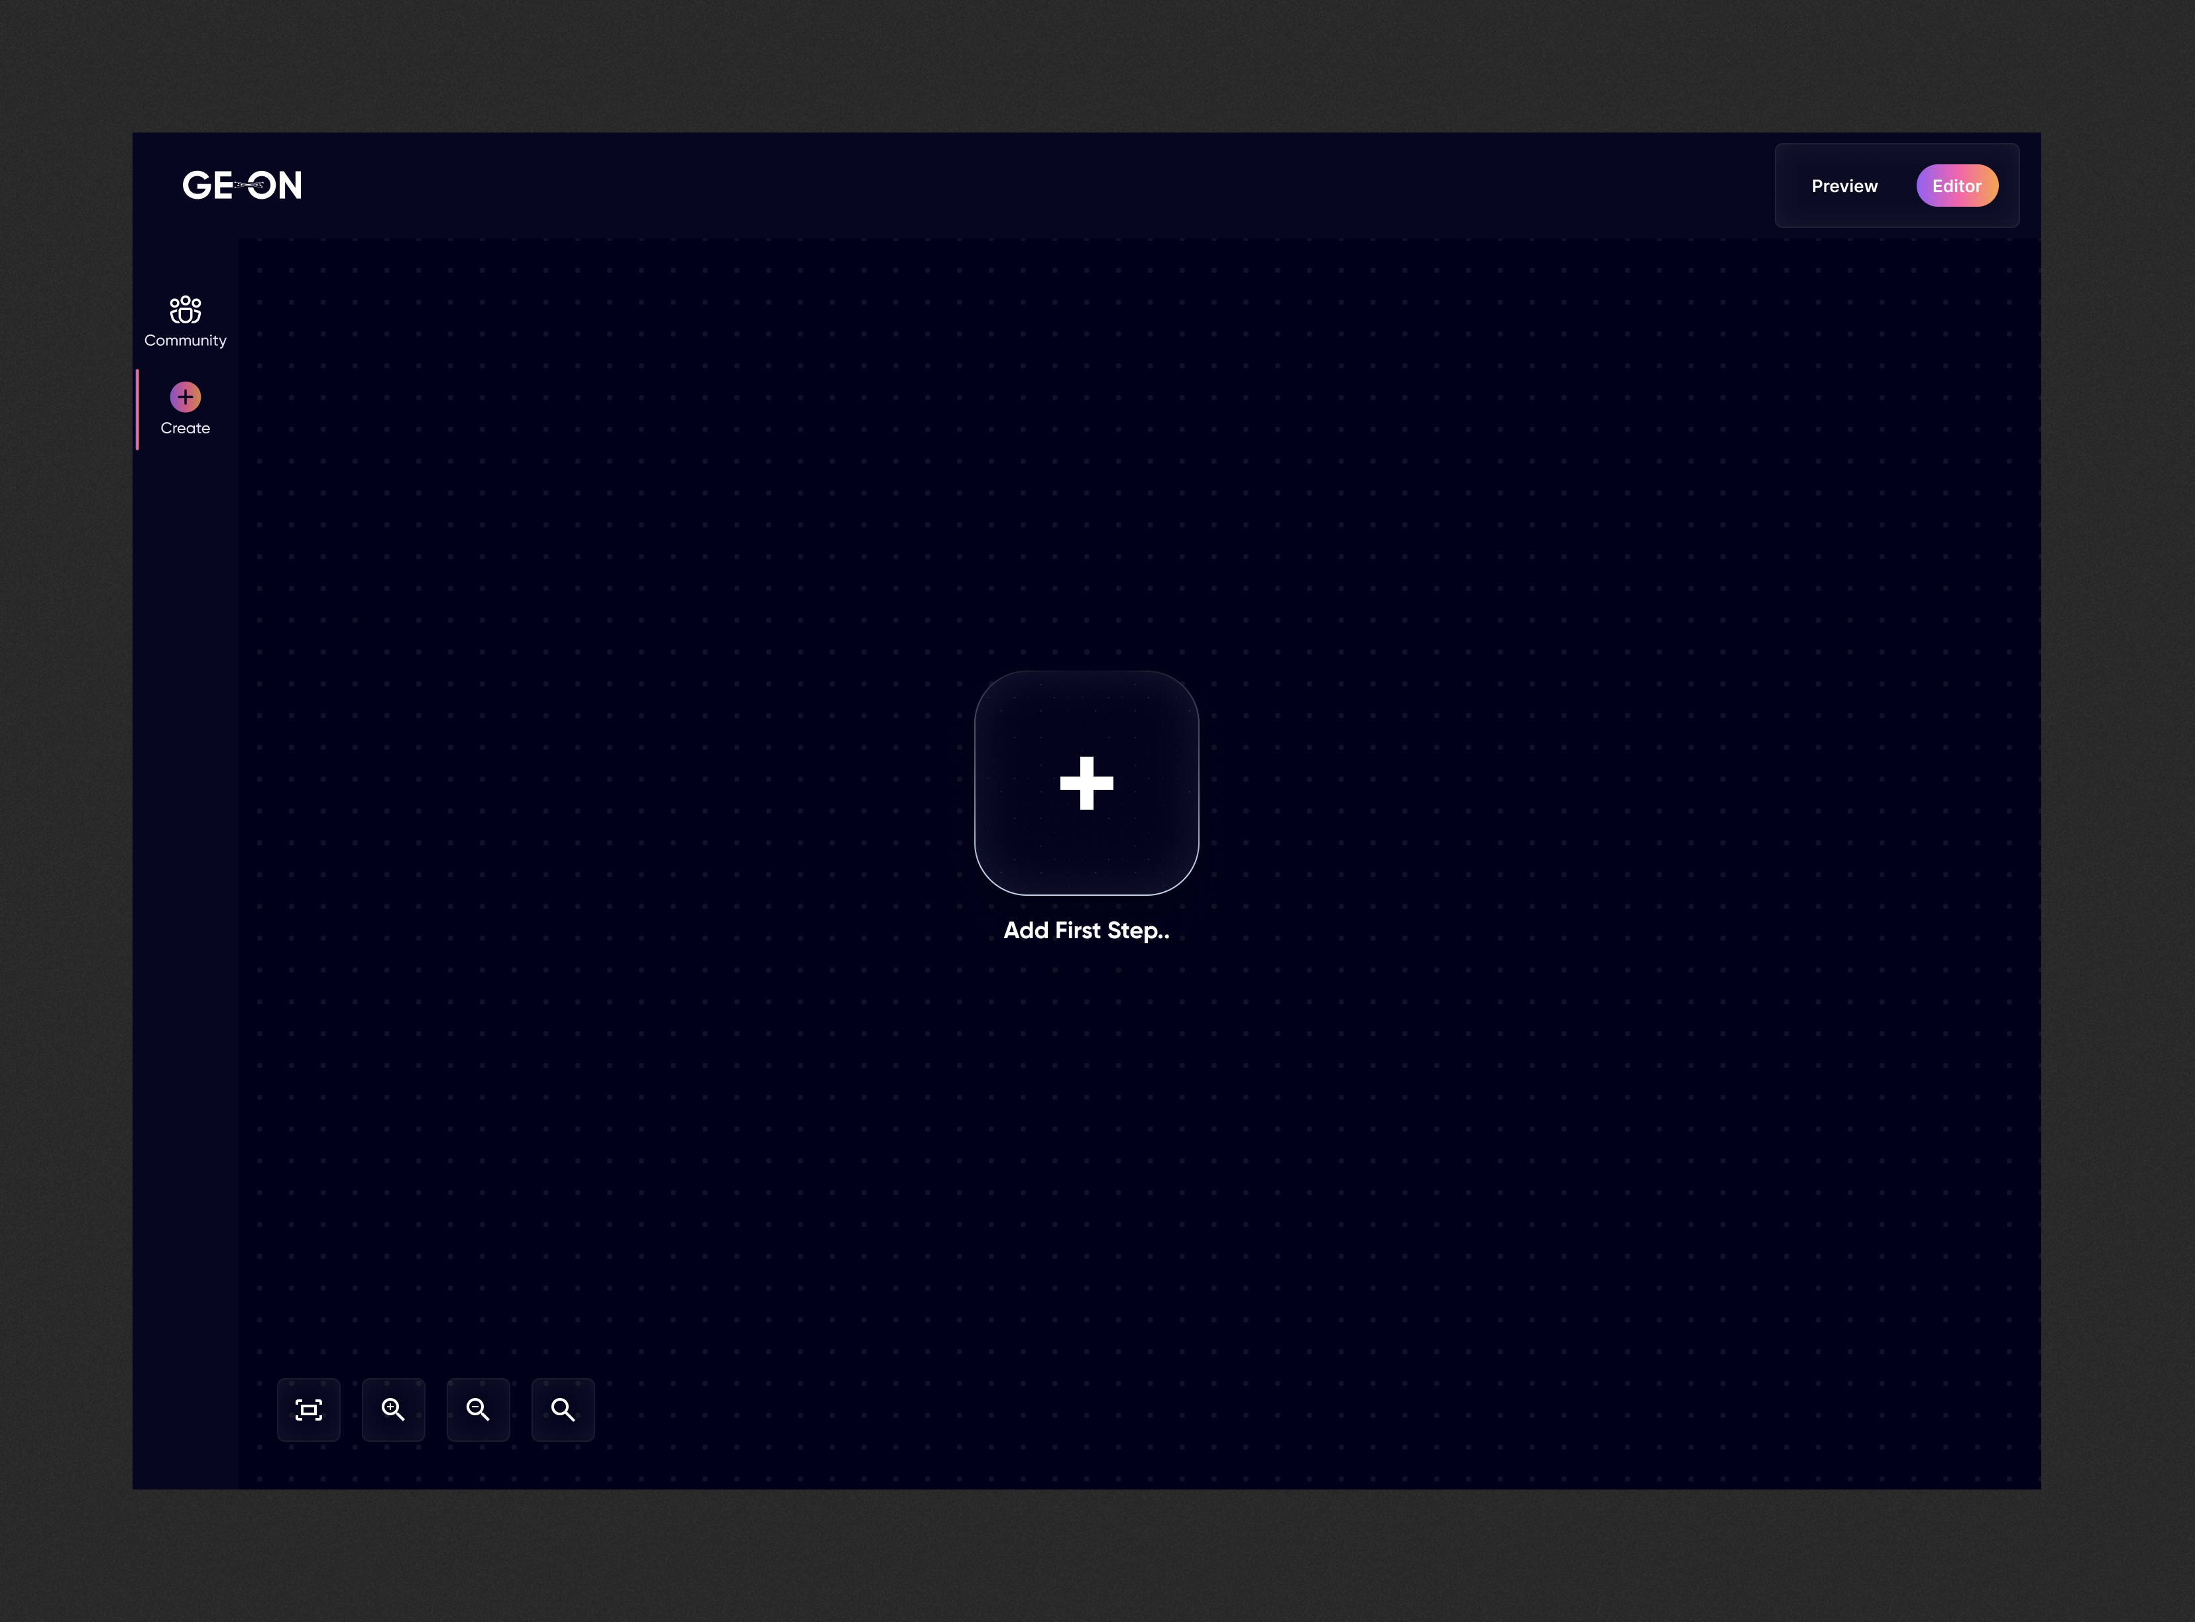This screenshot has width=2195, height=1622.
Task: Click the gradient plus Create icon
Action: (185, 397)
